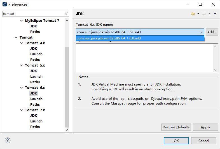Click the Add... button
The image size is (220, 149).
212,32
